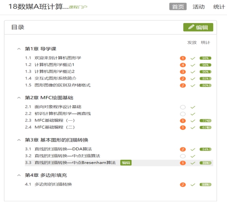Click the orange badge of section 3.1

click(183, 149)
